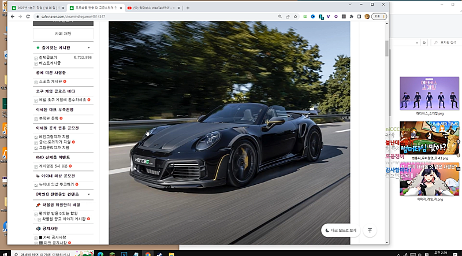
Task: Bookmark this page with the star icon
Action: coord(295,17)
